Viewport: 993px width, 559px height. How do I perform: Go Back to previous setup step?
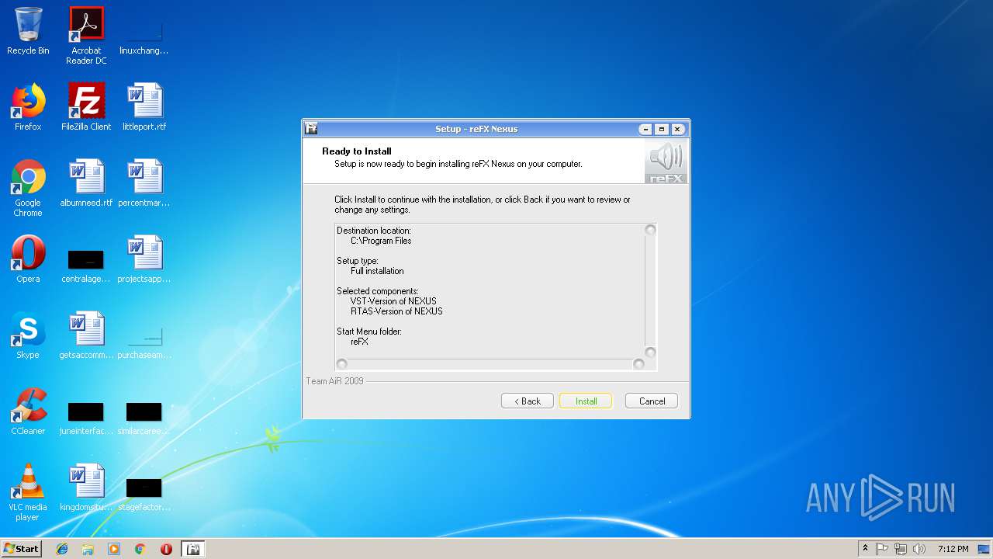click(x=527, y=401)
